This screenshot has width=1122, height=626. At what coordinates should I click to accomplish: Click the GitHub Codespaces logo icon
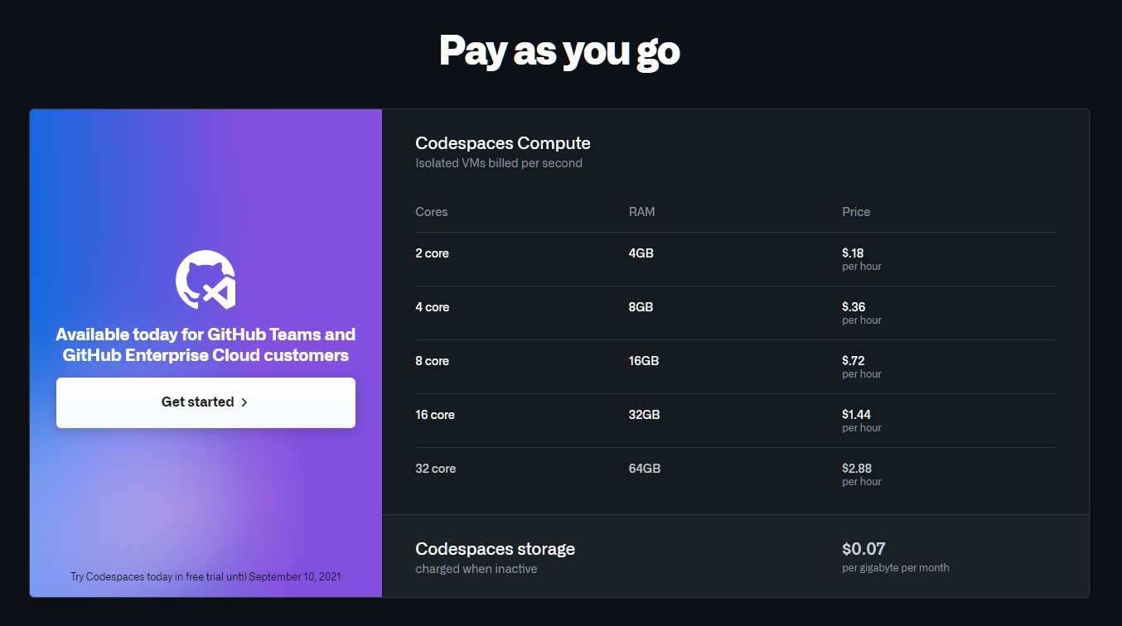[x=205, y=279]
